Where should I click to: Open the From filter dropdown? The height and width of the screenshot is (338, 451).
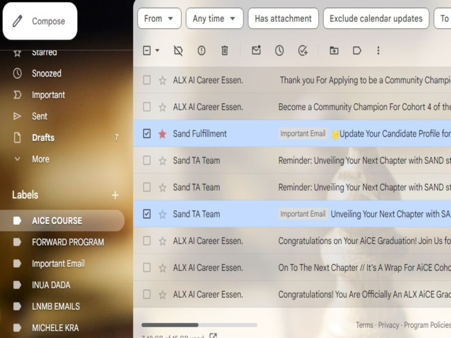(159, 18)
